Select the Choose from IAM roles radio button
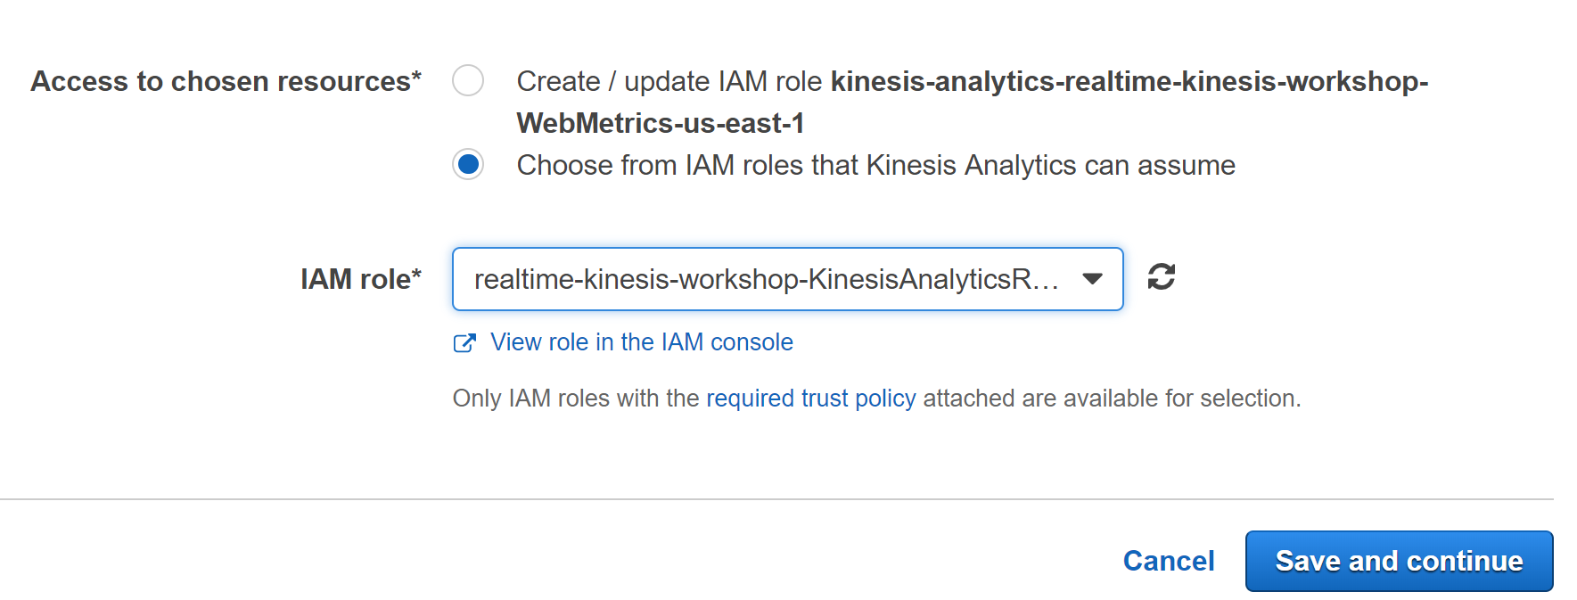1577x600 pixels. (468, 165)
